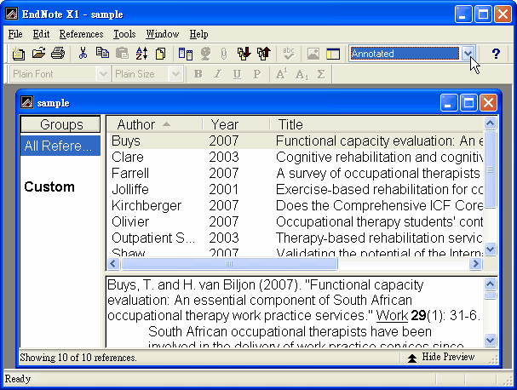Click the Open Library folder icon

[x=38, y=53]
